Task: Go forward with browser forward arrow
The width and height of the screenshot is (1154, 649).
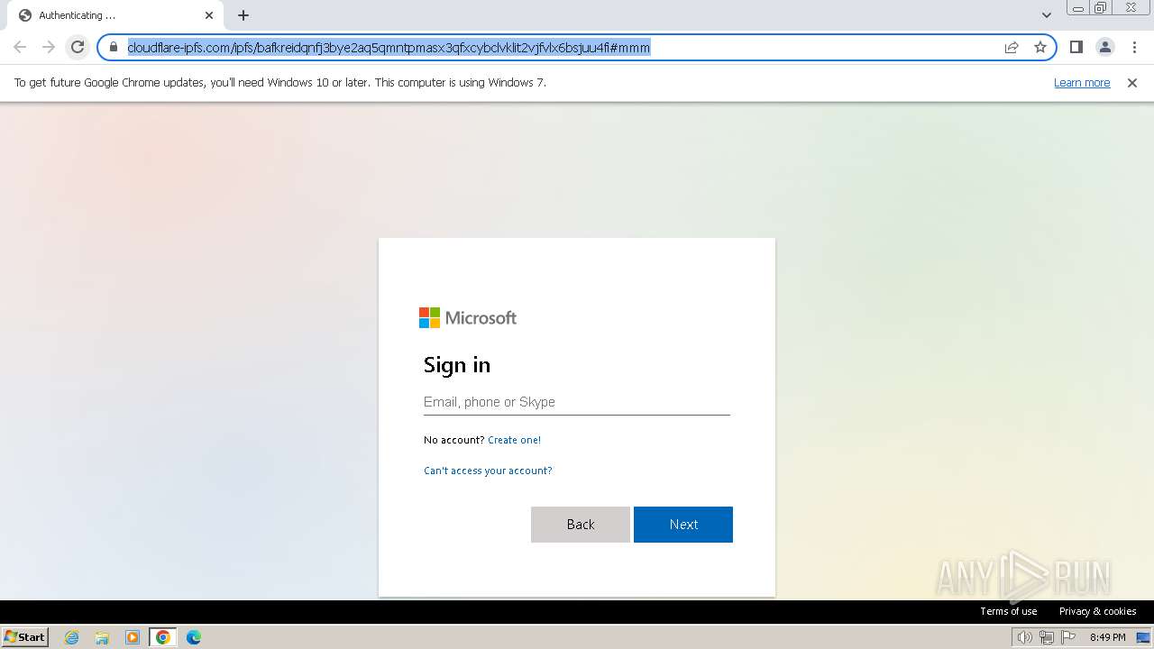Action: coord(49,47)
